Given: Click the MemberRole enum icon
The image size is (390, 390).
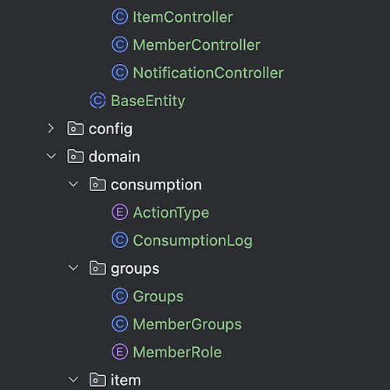Looking at the screenshot, I should click(120, 352).
